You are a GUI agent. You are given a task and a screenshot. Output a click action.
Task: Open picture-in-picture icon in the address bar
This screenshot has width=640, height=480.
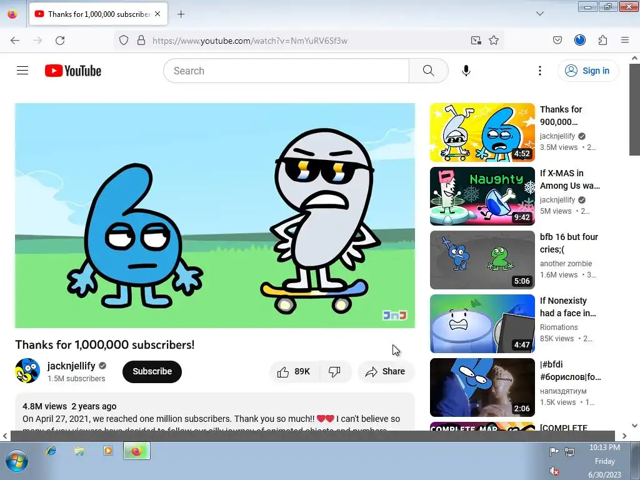[x=476, y=41]
